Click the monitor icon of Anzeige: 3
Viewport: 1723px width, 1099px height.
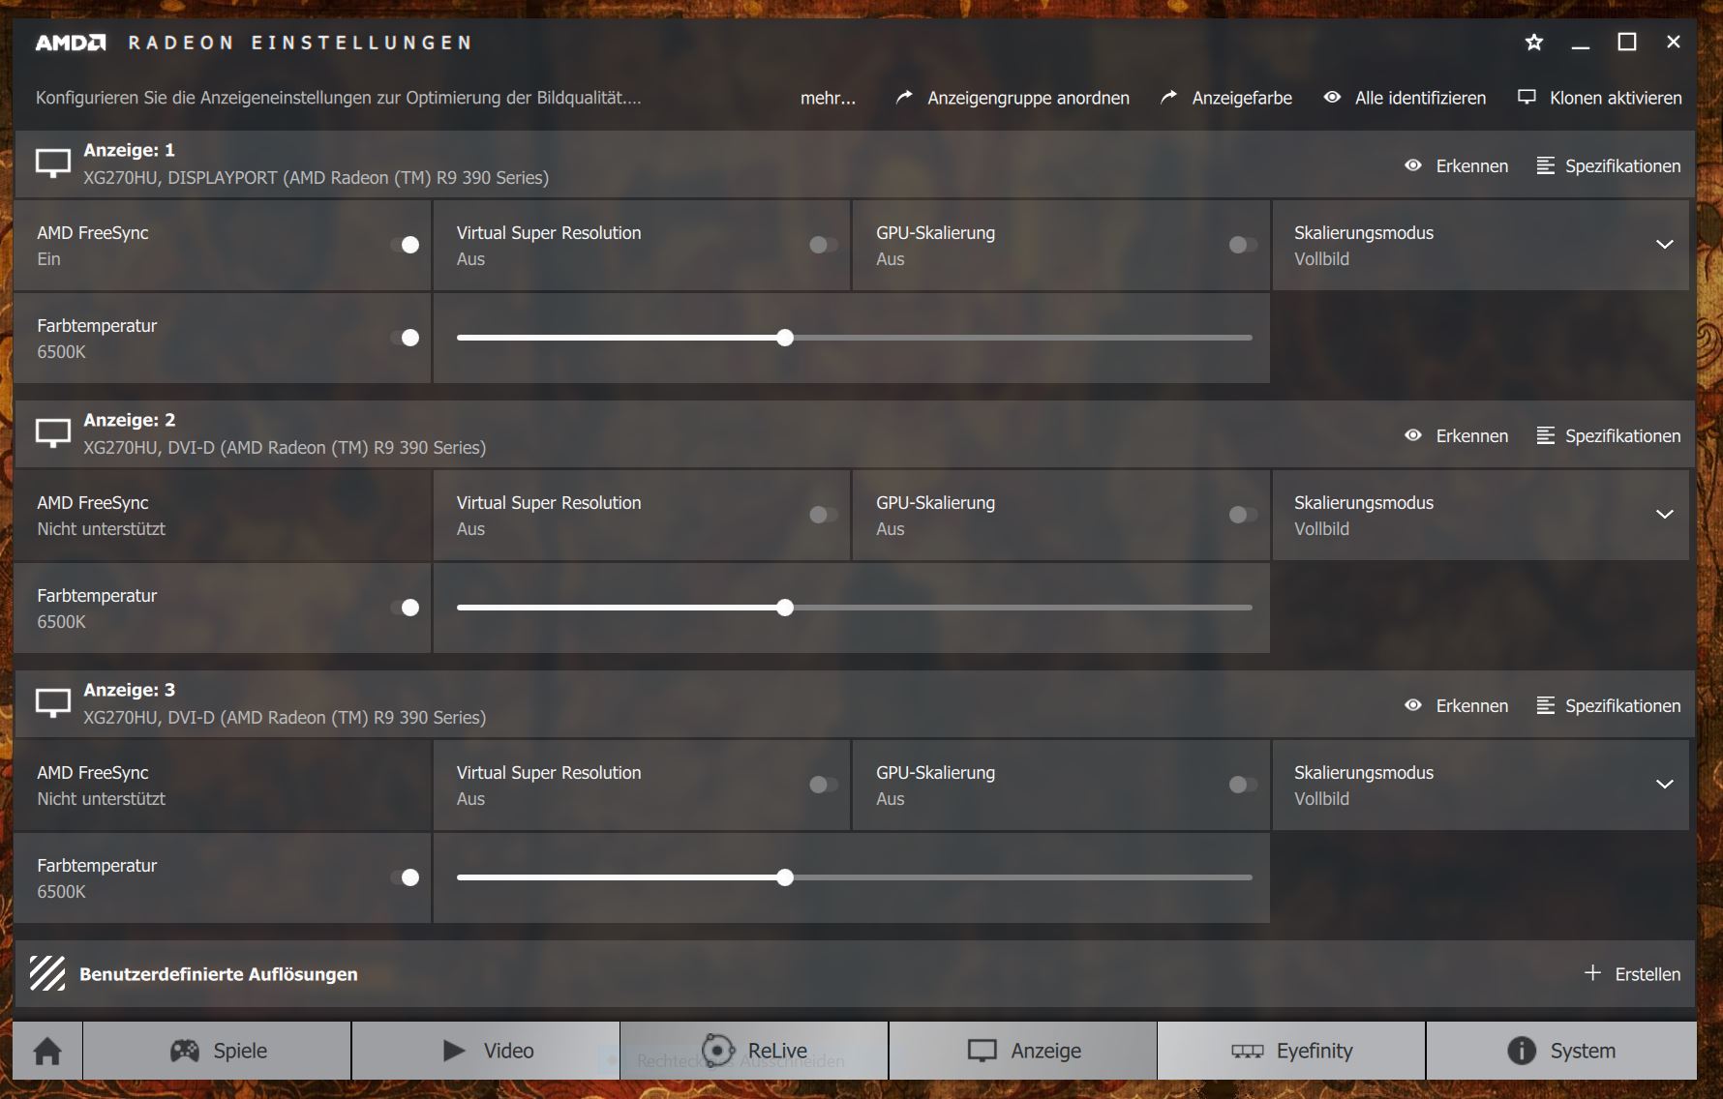[x=53, y=703]
